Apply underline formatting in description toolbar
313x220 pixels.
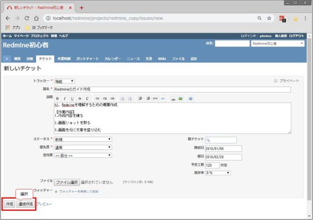coord(72,99)
